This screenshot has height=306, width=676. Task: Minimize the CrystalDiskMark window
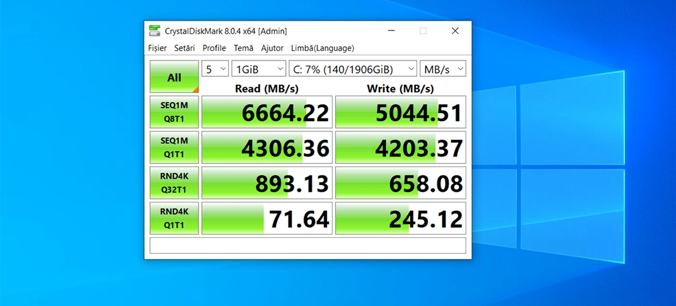pyautogui.click(x=391, y=31)
